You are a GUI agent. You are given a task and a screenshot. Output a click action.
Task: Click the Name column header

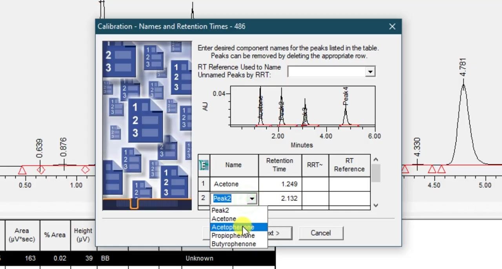[x=234, y=165]
